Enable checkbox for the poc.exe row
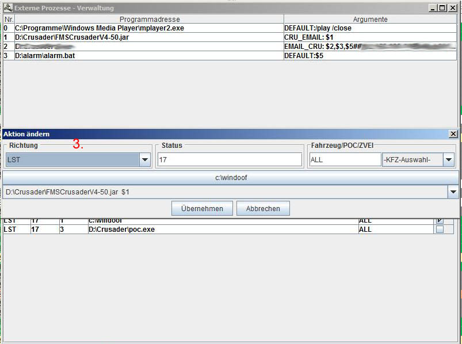This screenshot has width=462, height=344. click(440, 230)
